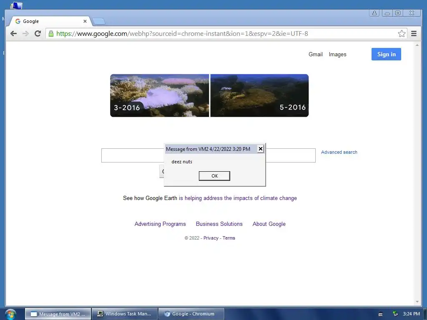Close the Google tab
Viewport: 427px width, 320px height.
click(85, 21)
